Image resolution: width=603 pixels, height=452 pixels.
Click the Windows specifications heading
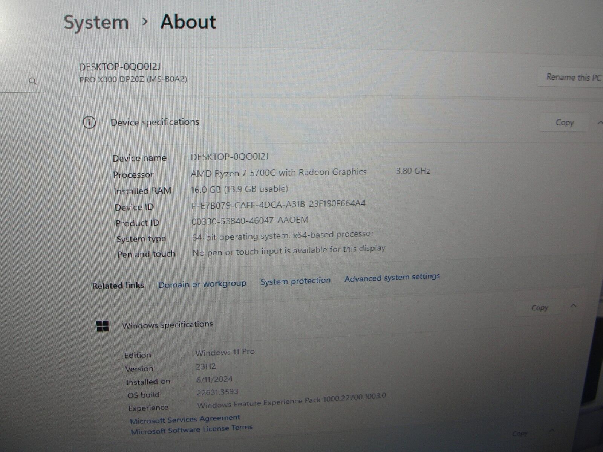tap(167, 325)
